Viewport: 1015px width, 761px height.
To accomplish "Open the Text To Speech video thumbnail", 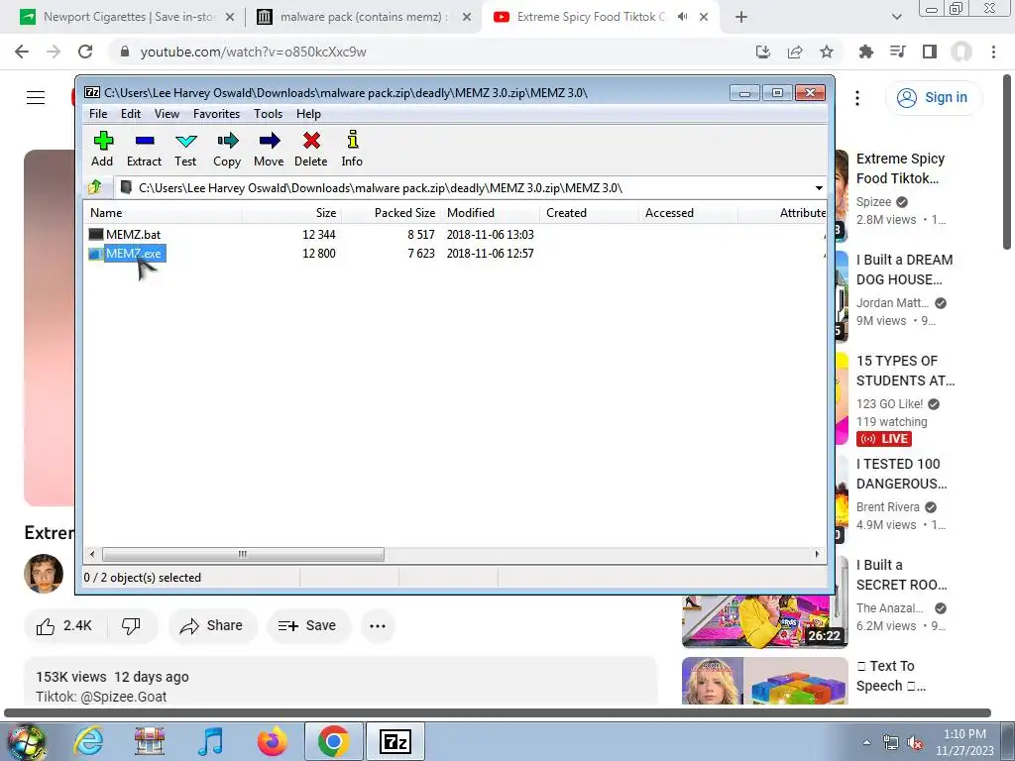I will (x=764, y=681).
